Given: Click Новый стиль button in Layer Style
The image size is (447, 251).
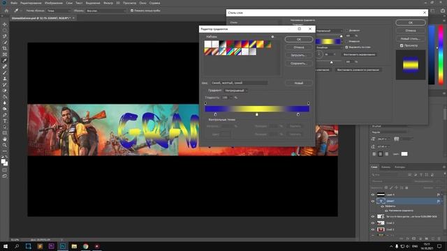Looking at the screenshot, I should 411,38.
